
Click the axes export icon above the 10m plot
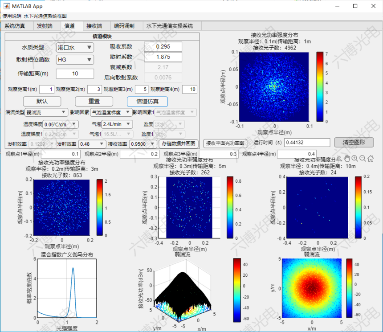pos(339,159)
